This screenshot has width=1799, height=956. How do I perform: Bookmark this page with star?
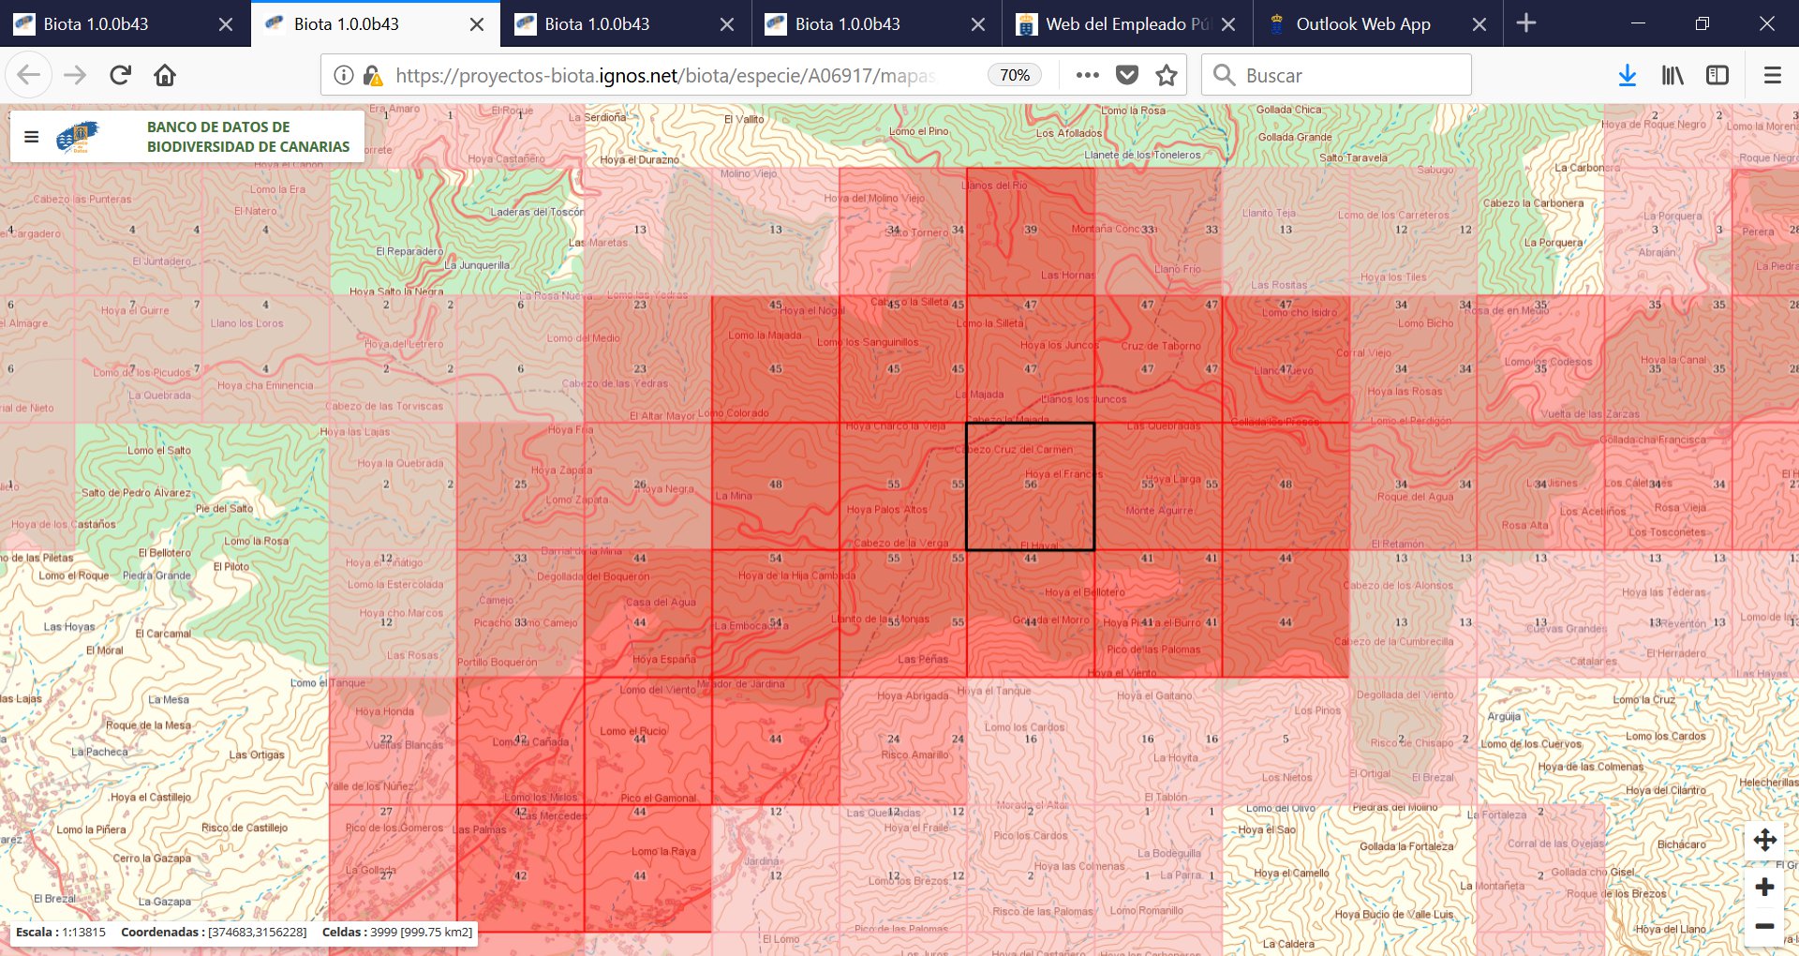(1167, 75)
